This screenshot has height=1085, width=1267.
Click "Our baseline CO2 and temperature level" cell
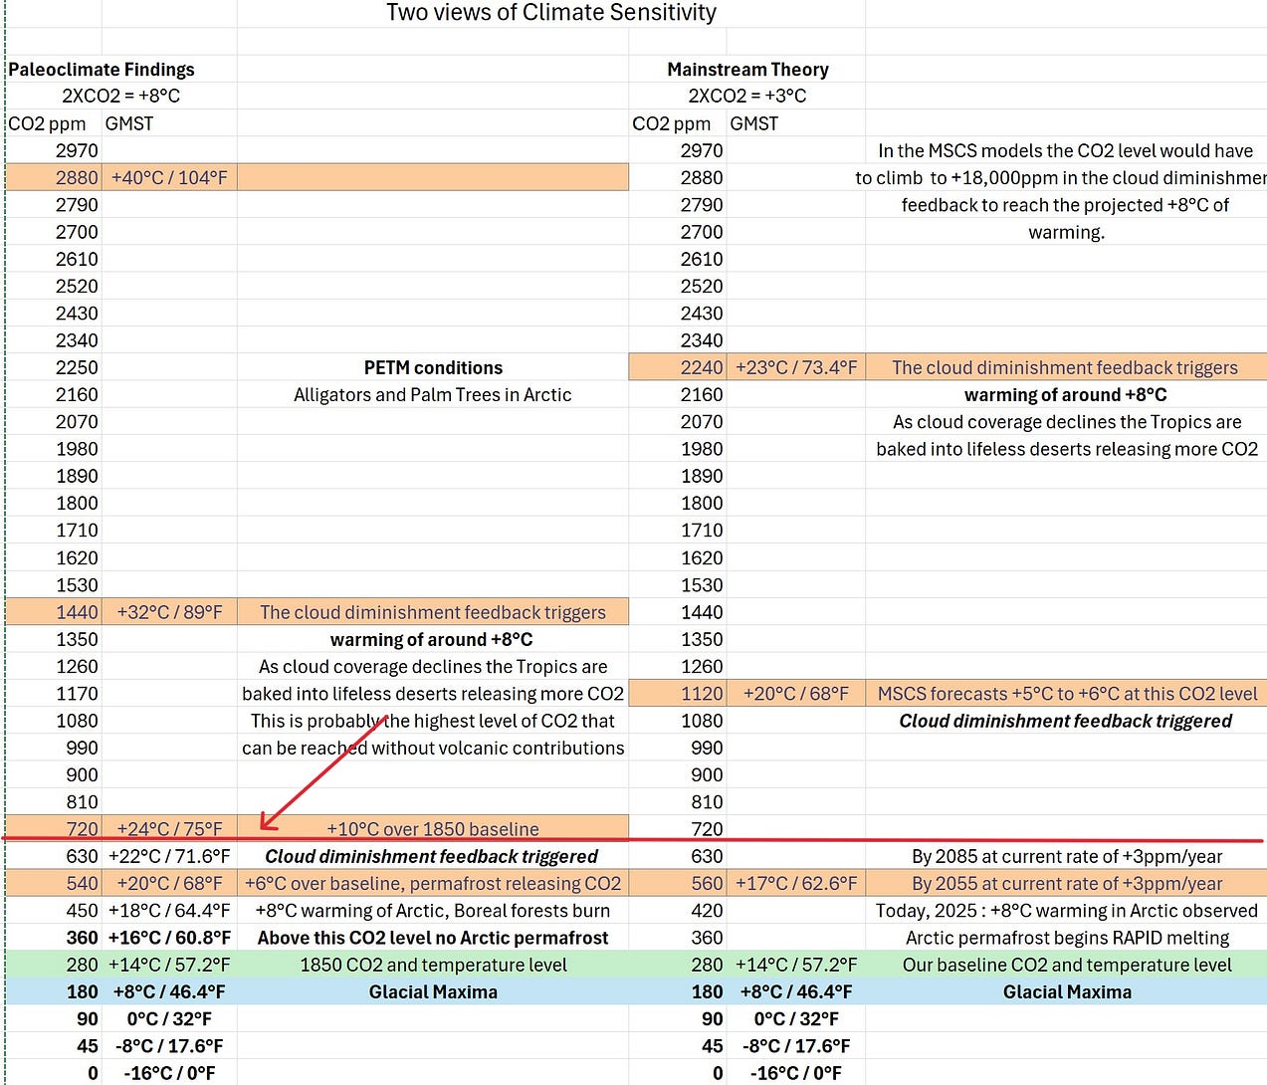point(1067,966)
